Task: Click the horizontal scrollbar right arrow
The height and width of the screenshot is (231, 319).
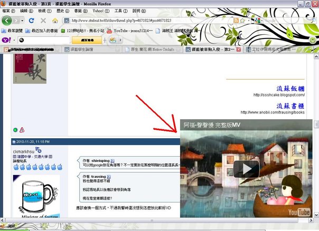Action: [x=311, y=220]
